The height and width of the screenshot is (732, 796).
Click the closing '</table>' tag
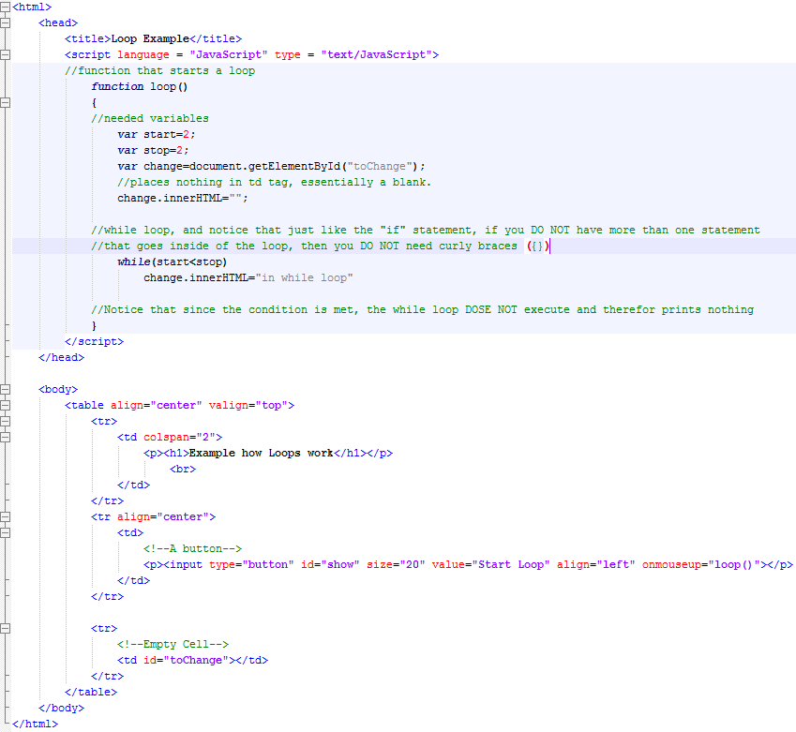[91, 692]
